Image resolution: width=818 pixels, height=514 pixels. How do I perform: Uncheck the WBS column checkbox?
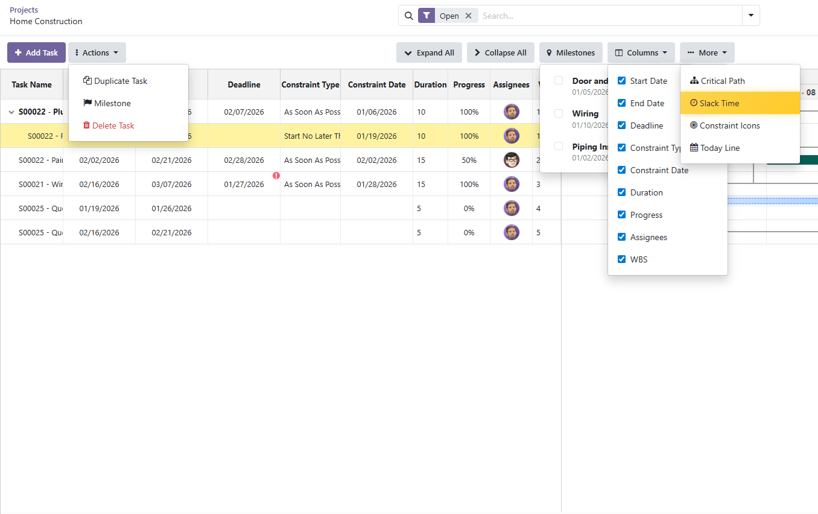622,259
